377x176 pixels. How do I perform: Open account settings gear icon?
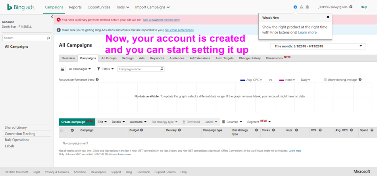point(350,7)
